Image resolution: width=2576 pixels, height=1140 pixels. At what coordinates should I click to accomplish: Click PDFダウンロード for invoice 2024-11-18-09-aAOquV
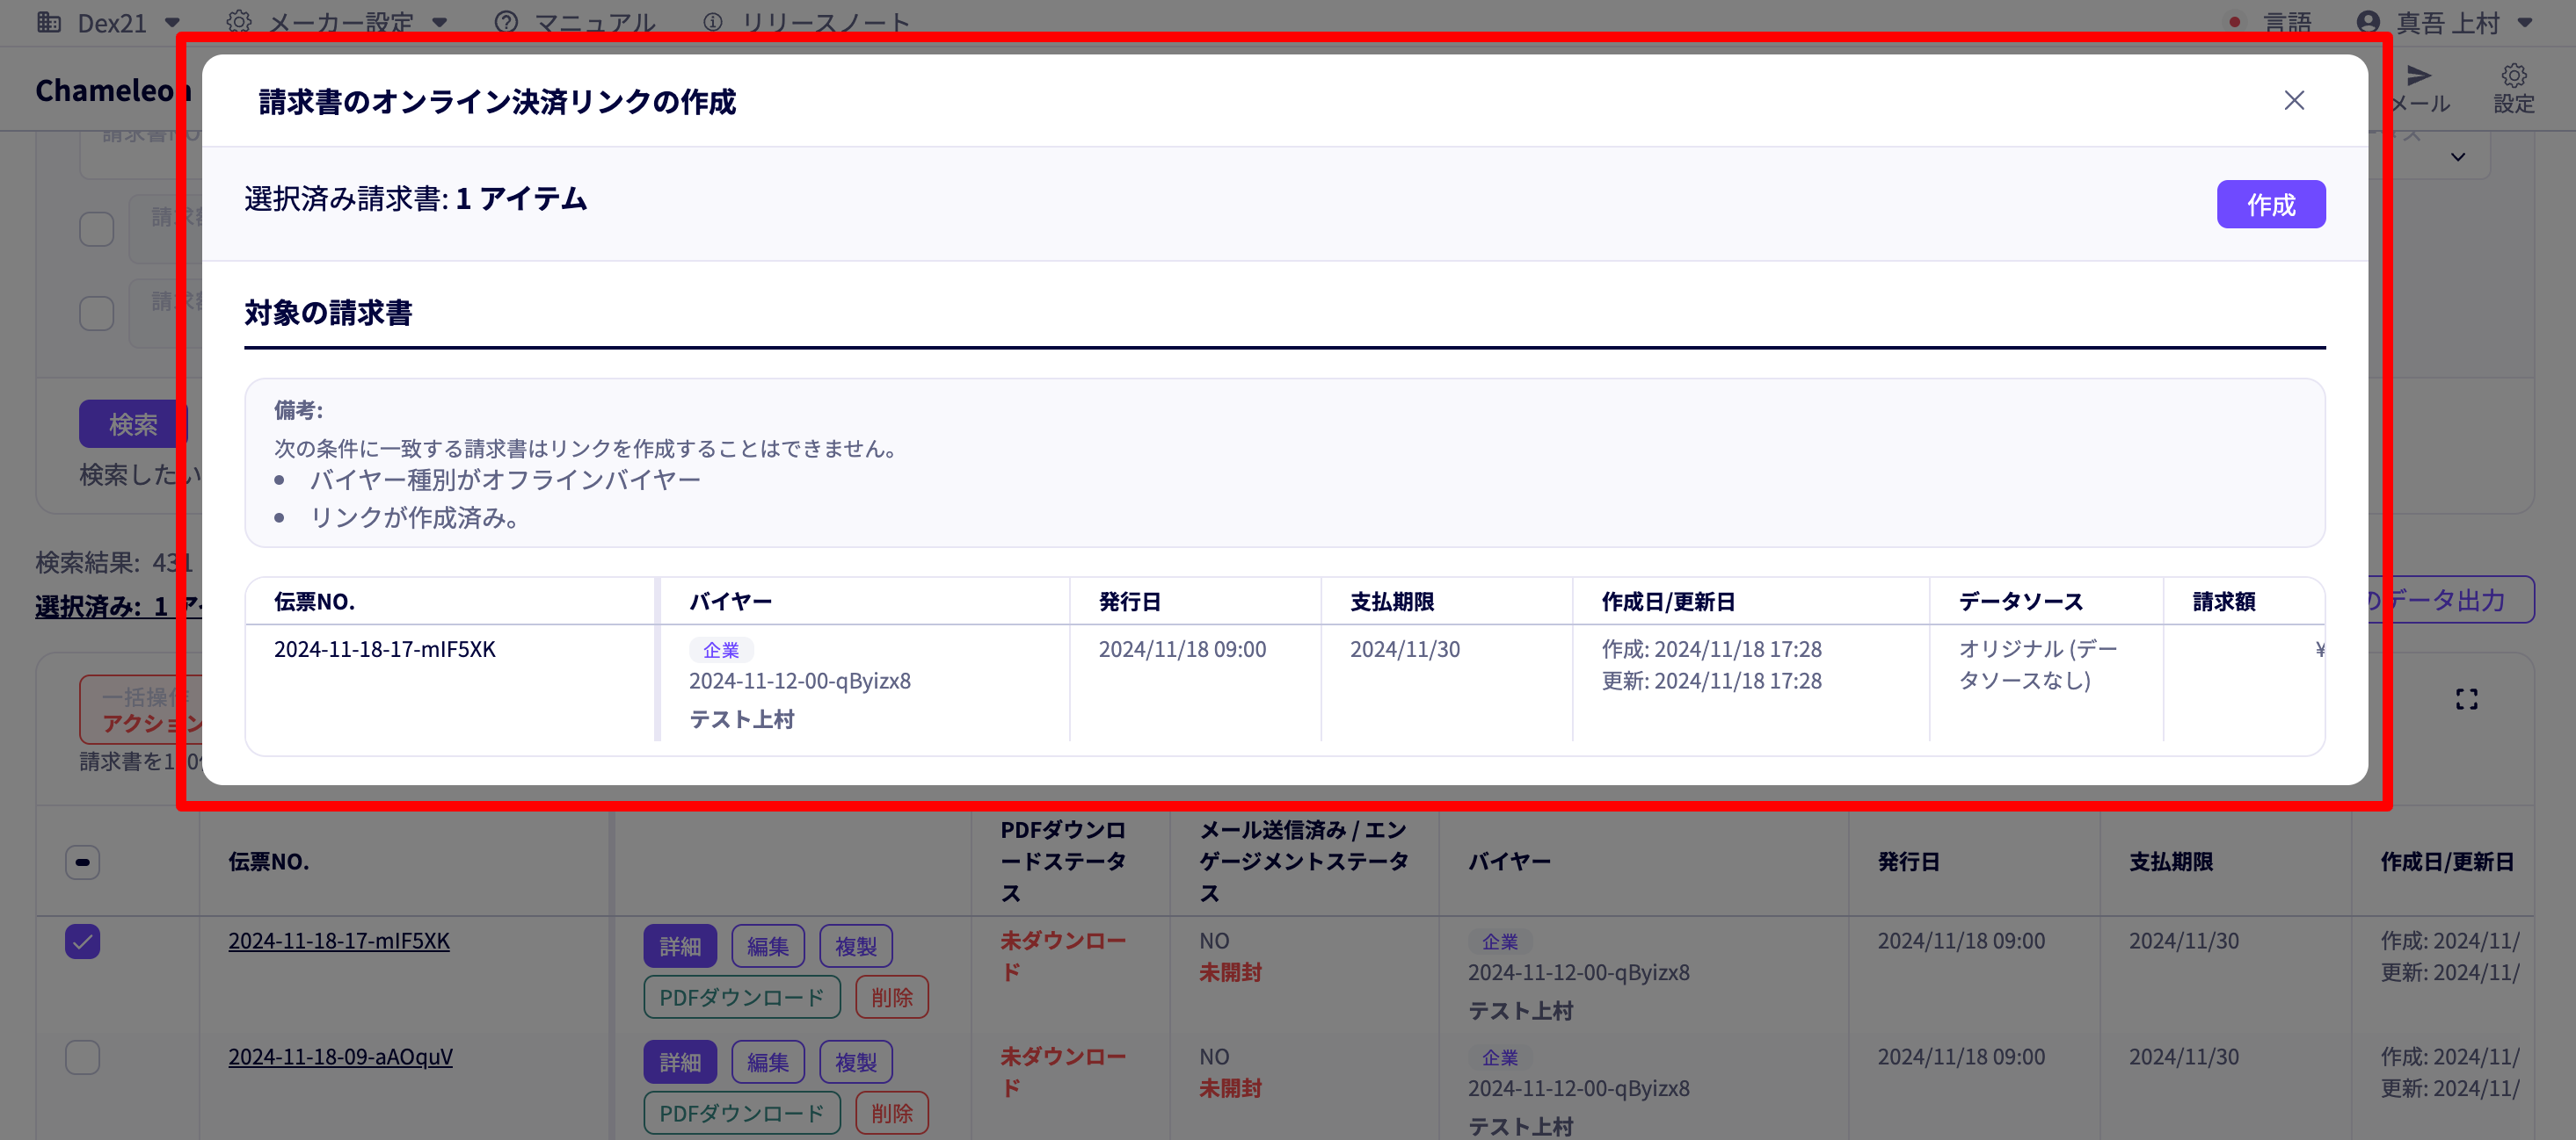pos(742,1113)
